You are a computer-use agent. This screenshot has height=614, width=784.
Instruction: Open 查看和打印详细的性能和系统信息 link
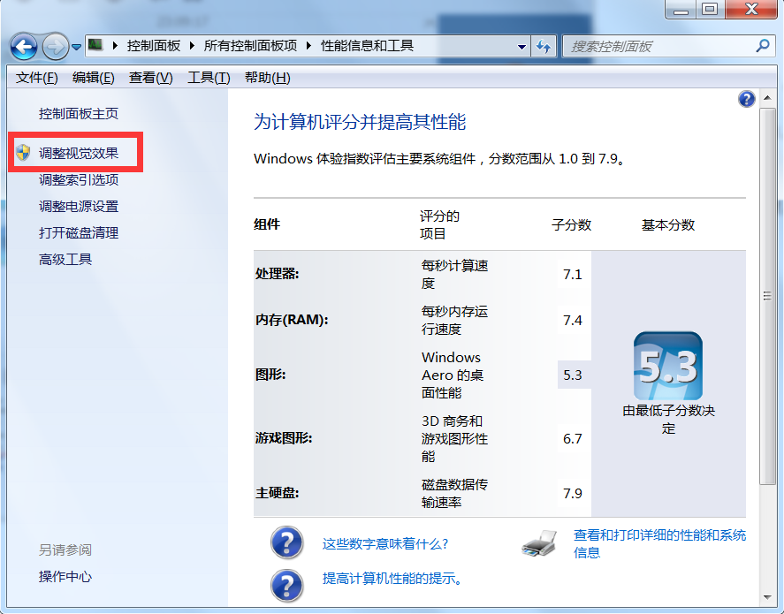(x=659, y=543)
